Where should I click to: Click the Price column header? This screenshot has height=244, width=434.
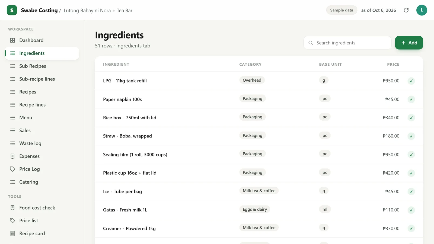coord(393,65)
